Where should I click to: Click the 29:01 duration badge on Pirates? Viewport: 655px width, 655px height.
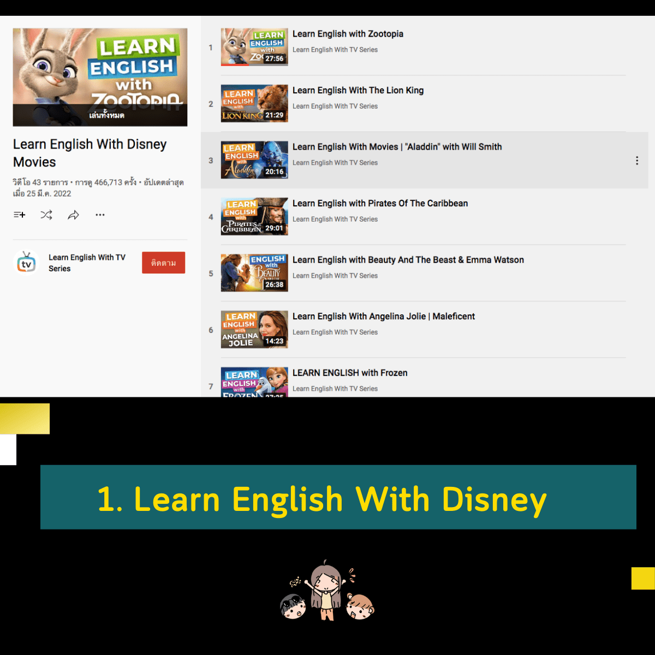pos(275,228)
